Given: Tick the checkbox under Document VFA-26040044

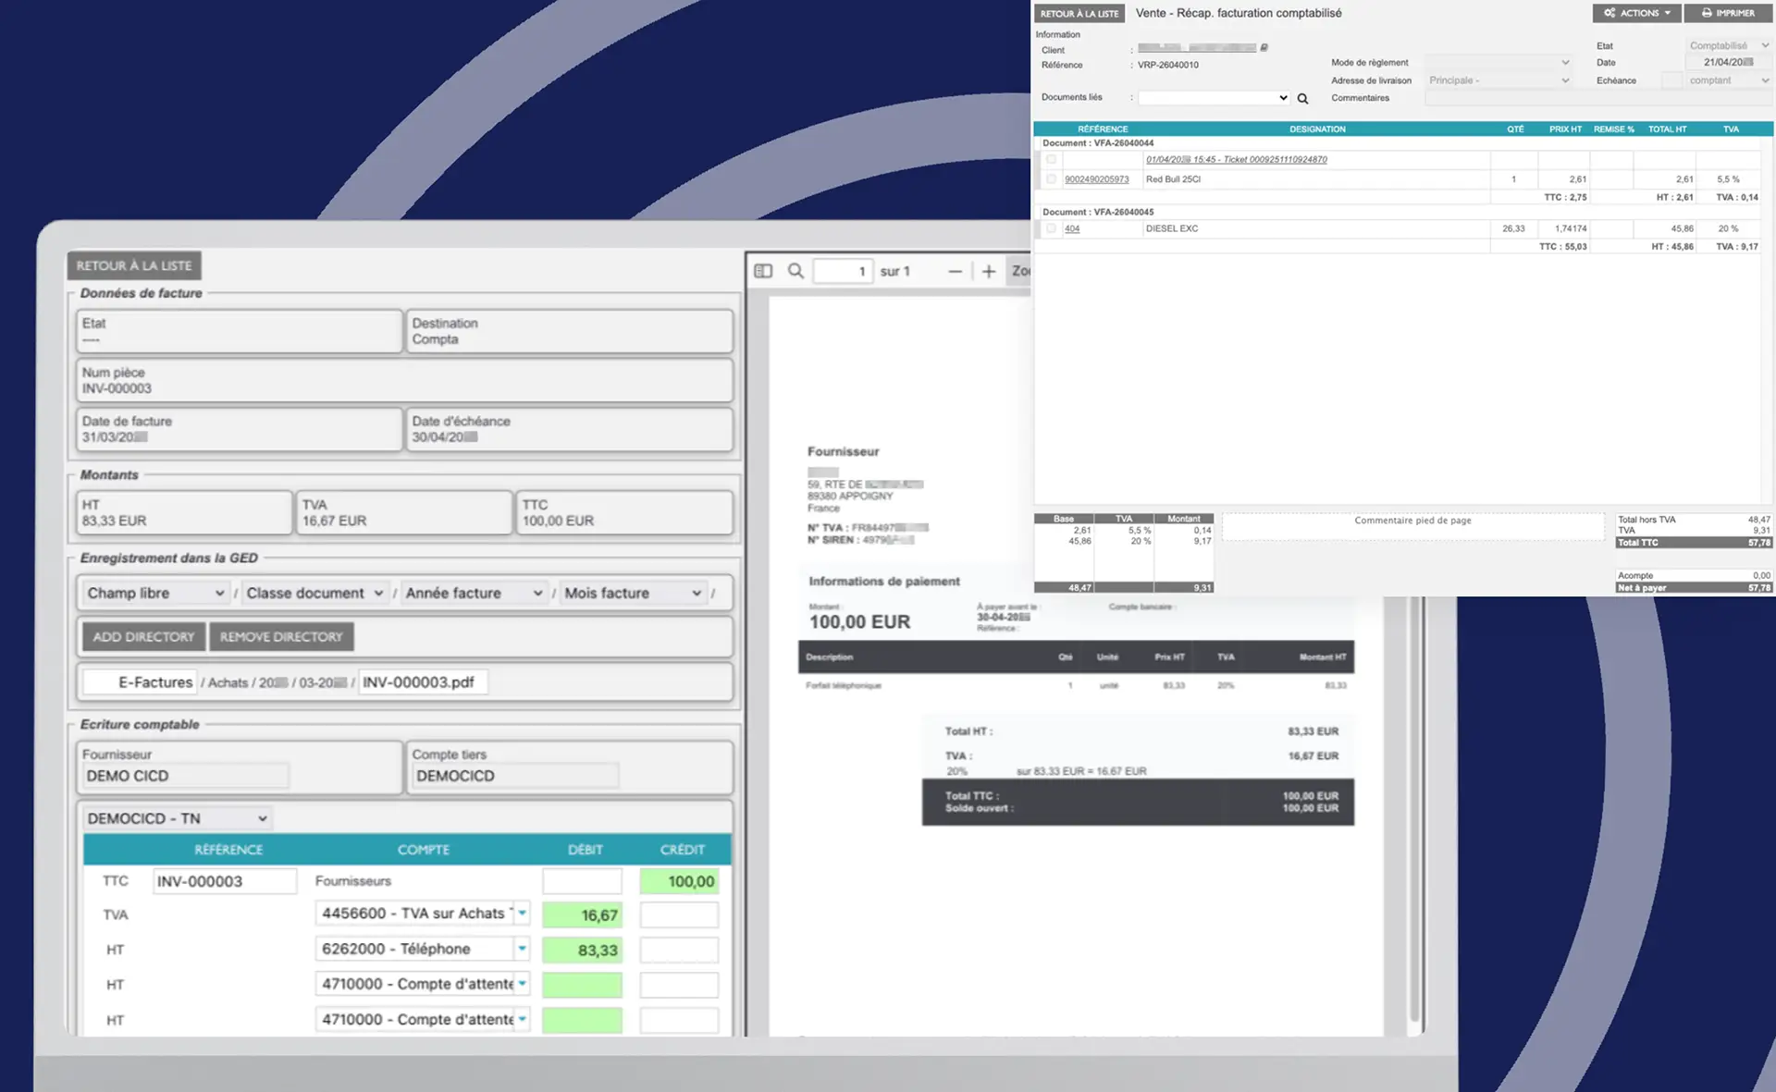Looking at the screenshot, I should (x=1051, y=159).
